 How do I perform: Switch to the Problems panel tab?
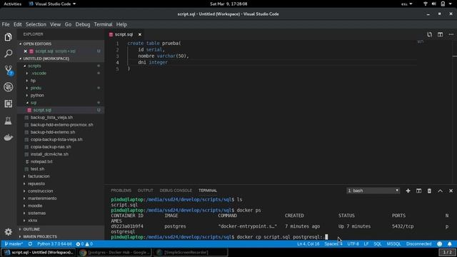(121, 191)
